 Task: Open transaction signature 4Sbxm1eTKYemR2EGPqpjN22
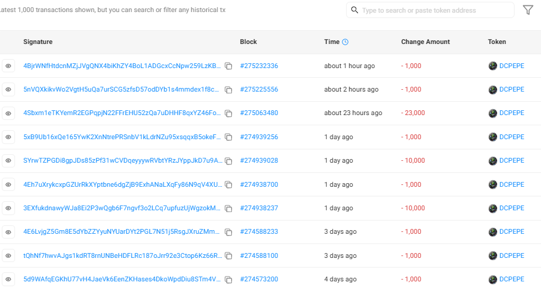[x=122, y=113]
